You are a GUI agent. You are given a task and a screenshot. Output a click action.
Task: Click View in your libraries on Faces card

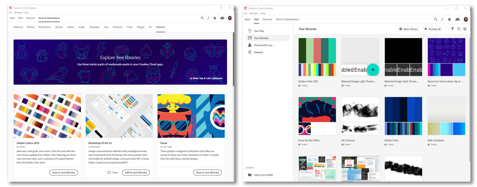click(208, 172)
